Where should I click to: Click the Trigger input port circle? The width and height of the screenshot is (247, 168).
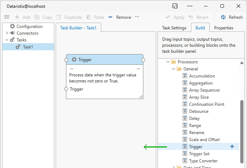(66, 89)
